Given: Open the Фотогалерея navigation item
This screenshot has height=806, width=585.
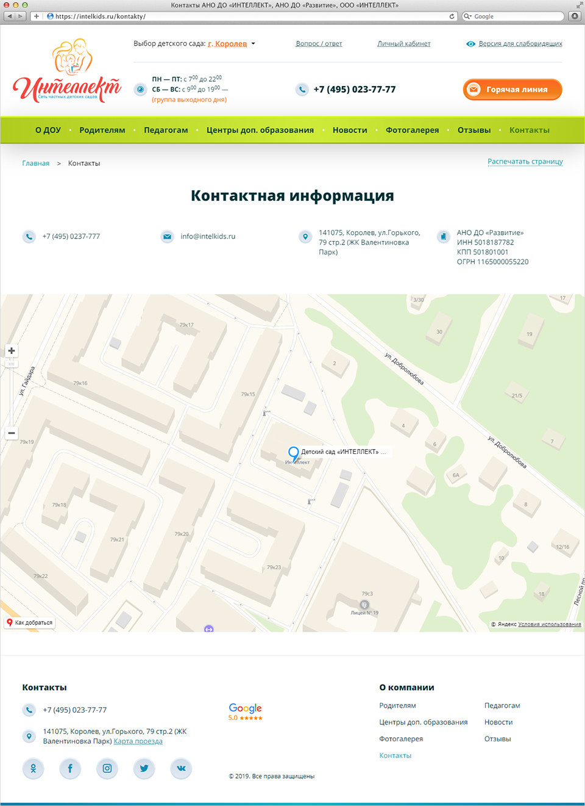Looking at the screenshot, I should (413, 130).
